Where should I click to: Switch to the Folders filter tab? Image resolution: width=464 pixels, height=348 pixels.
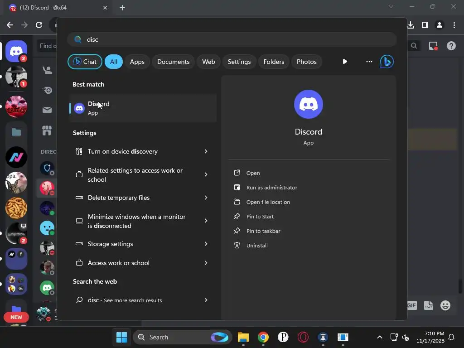tap(274, 62)
